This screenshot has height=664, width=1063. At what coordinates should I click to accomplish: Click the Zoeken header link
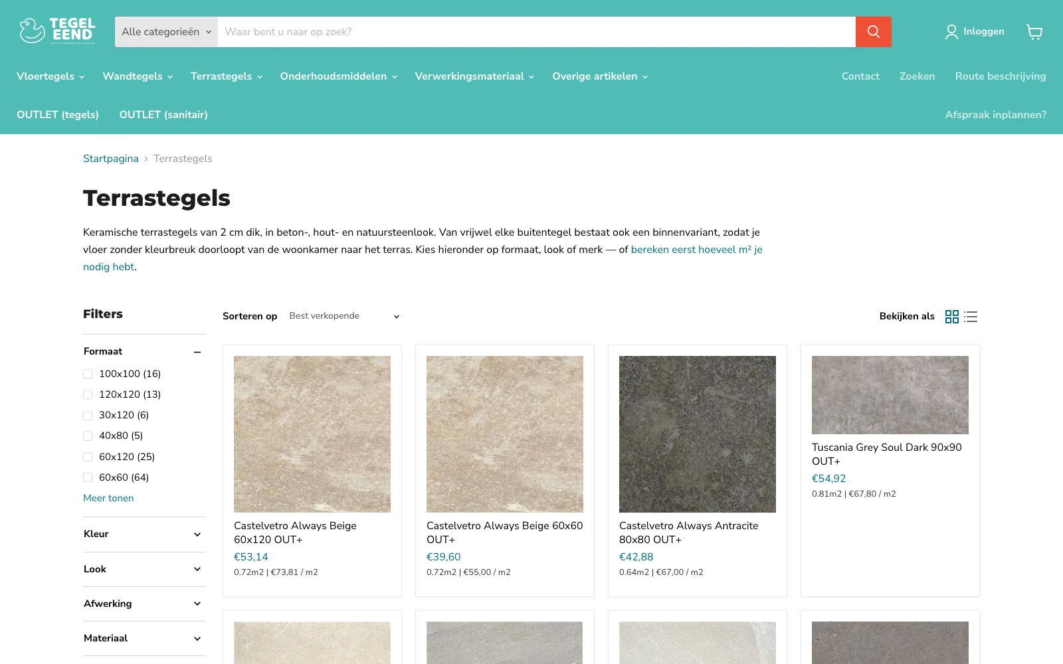pyautogui.click(x=917, y=76)
